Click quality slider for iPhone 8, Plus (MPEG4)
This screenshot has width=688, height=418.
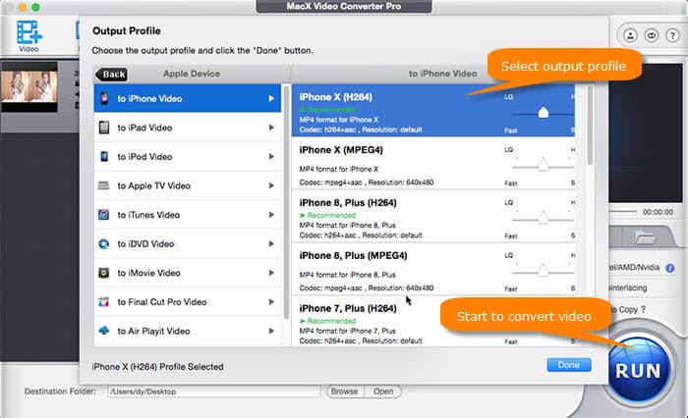click(x=544, y=271)
